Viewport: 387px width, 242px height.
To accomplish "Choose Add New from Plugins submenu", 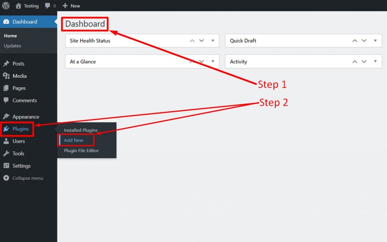I will pyautogui.click(x=74, y=140).
